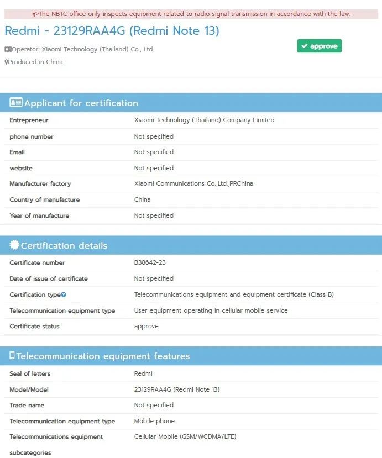Open the Redmi 23129RAA4G title link
This screenshot has width=382, height=458.
tap(112, 31)
